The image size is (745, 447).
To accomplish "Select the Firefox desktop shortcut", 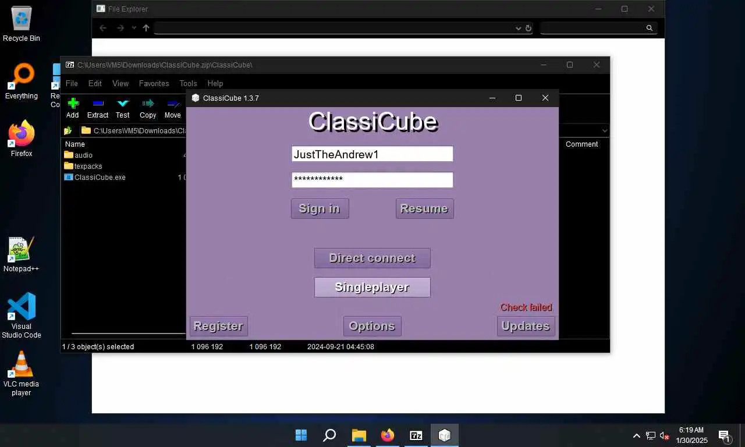I will click(x=22, y=139).
